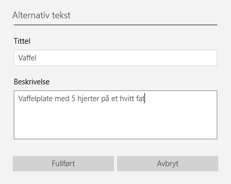The height and width of the screenshot is (184, 231).
Task: Select the Beskrivelse label
Action: tap(32, 82)
